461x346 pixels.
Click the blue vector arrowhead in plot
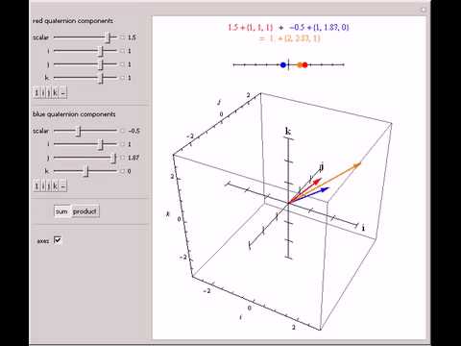pyautogui.click(x=325, y=189)
